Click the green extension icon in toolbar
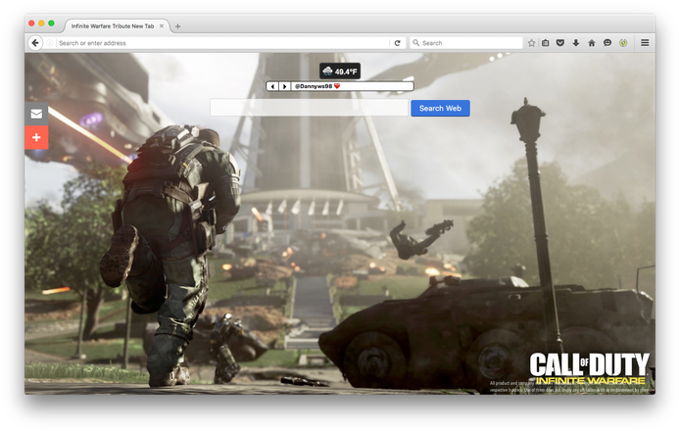The width and height of the screenshot is (679, 431). (623, 43)
